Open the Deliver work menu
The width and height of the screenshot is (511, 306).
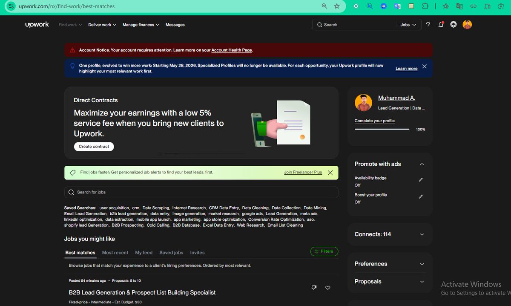click(102, 25)
